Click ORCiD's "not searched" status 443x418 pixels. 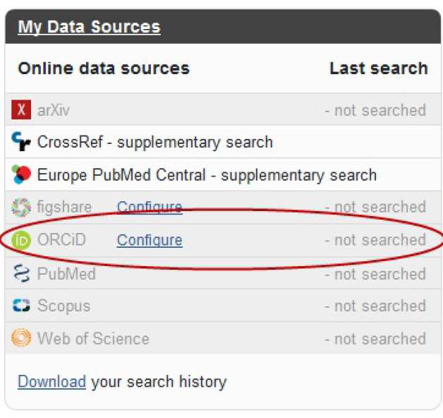point(375,240)
